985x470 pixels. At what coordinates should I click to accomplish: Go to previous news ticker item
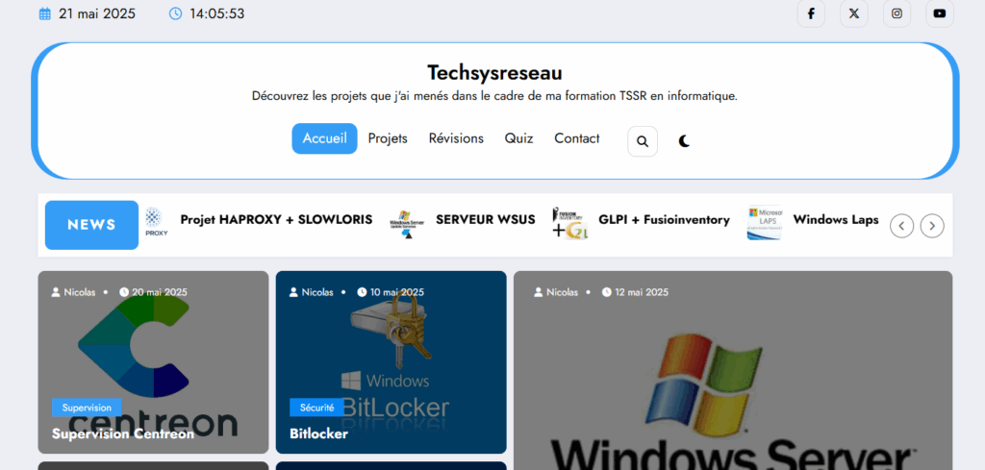901,225
